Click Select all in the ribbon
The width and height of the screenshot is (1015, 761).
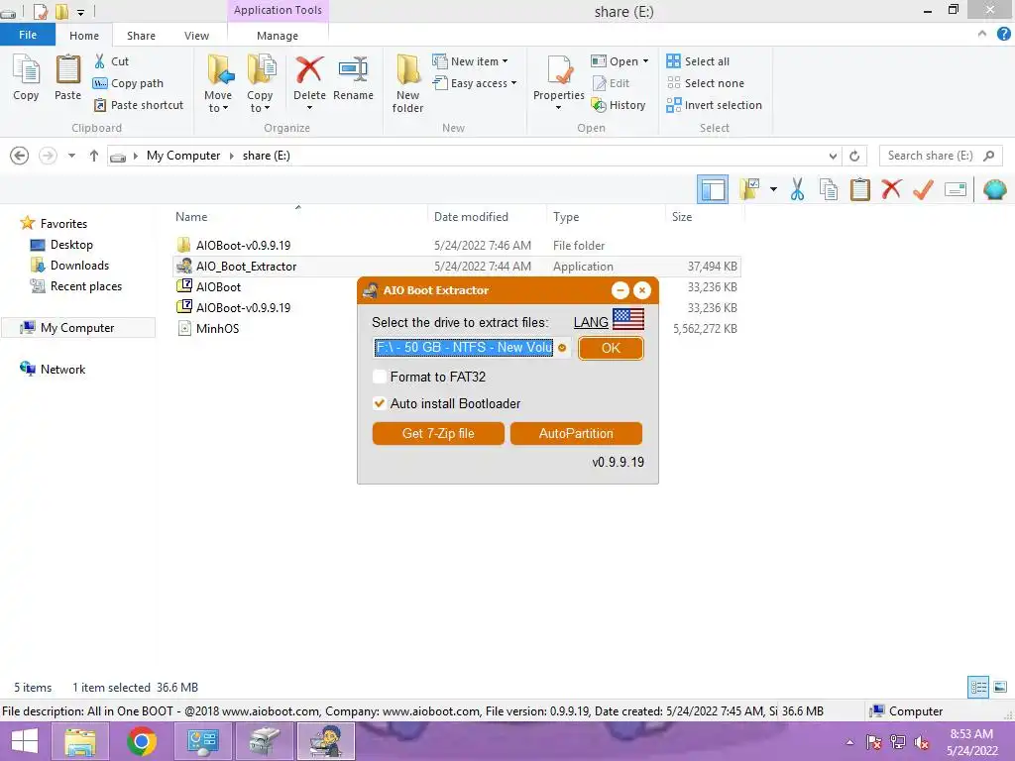pyautogui.click(x=698, y=61)
